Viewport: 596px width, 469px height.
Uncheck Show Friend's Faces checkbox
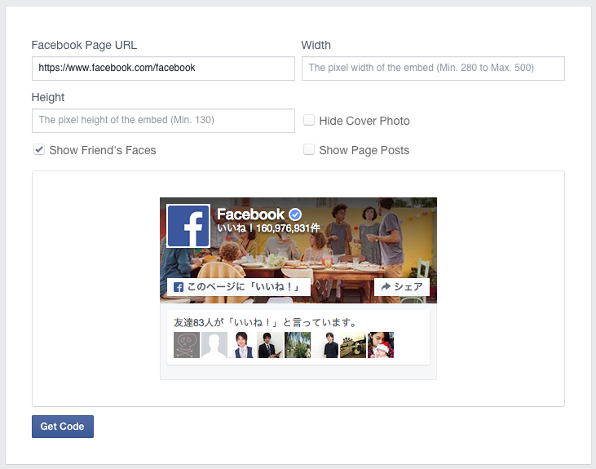point(39,149)
